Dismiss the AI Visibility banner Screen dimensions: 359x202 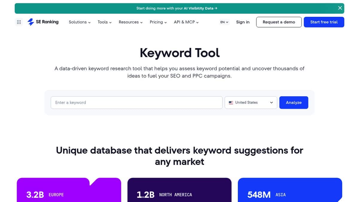point(340,8)
